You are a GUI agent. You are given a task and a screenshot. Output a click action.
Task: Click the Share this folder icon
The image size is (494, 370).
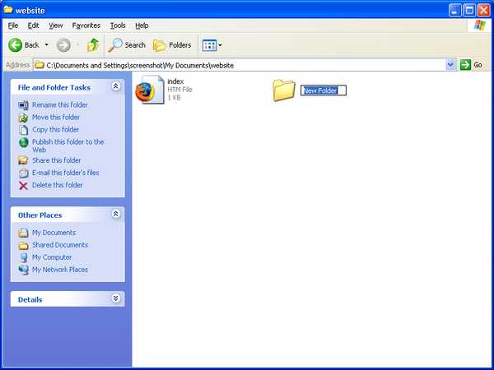[x=23, y=160]
